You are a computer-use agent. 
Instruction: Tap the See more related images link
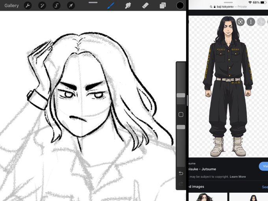265,187
